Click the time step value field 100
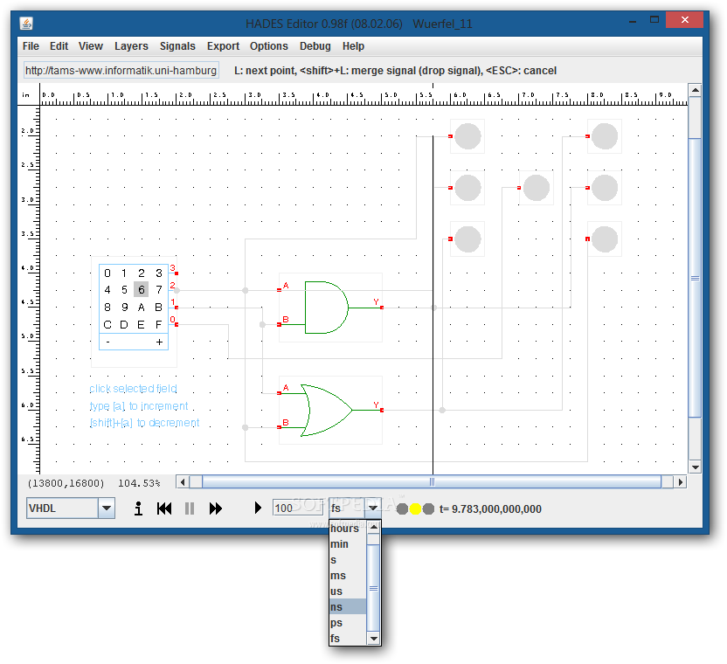Screen dimensions: 727x664 tap(298, 508)
